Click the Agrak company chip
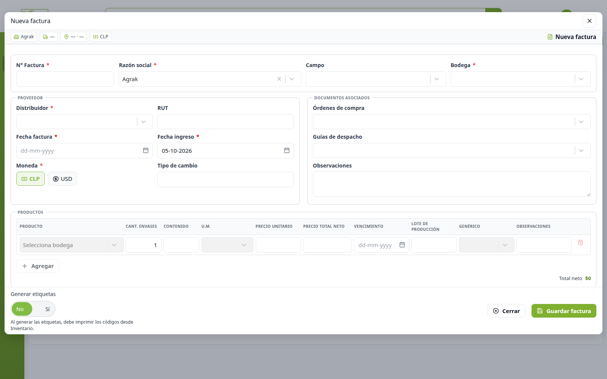This screenshot has height=379, width=607. (24, 37)
